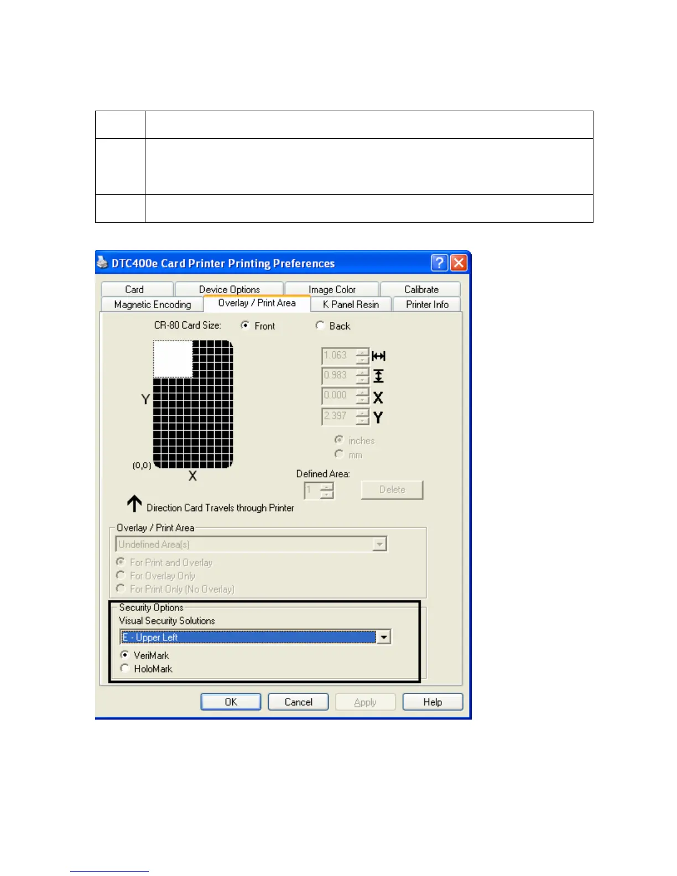Click the width field showing 1.063
The width and height of the screenshot is (677, 876).
coord(339,356)
